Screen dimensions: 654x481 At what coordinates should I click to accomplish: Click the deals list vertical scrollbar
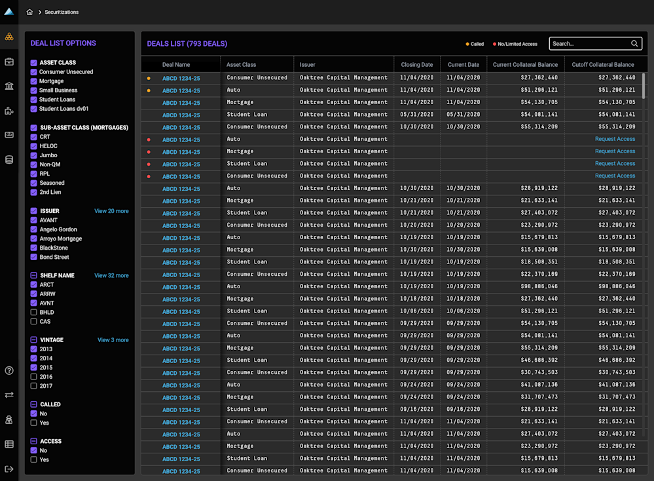click(644, 85)
